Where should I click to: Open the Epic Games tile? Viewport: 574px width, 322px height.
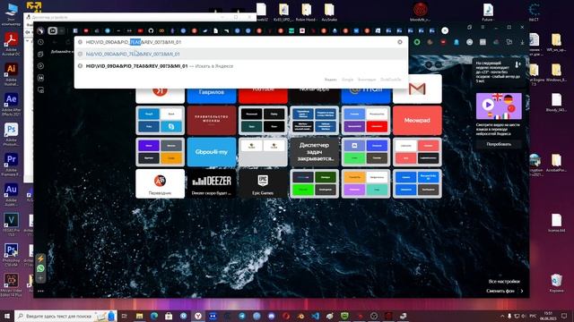click(263, 183)
